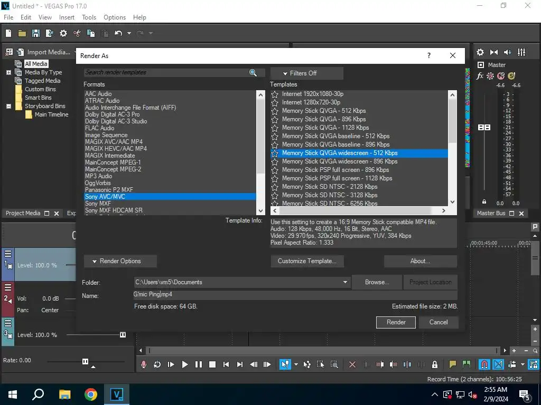
Task: Expand the Filters Off dropdown
Action: click(x=307, y=73)
